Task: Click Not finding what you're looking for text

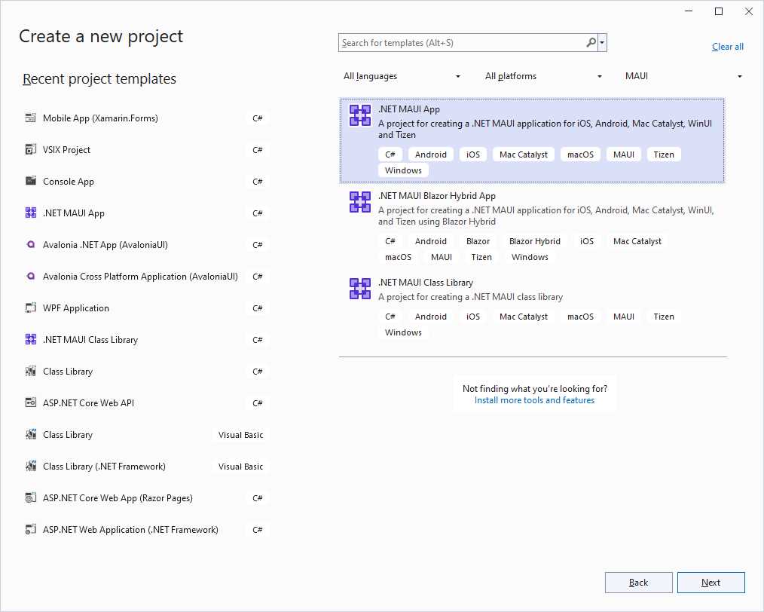Action: click(534, 388)
